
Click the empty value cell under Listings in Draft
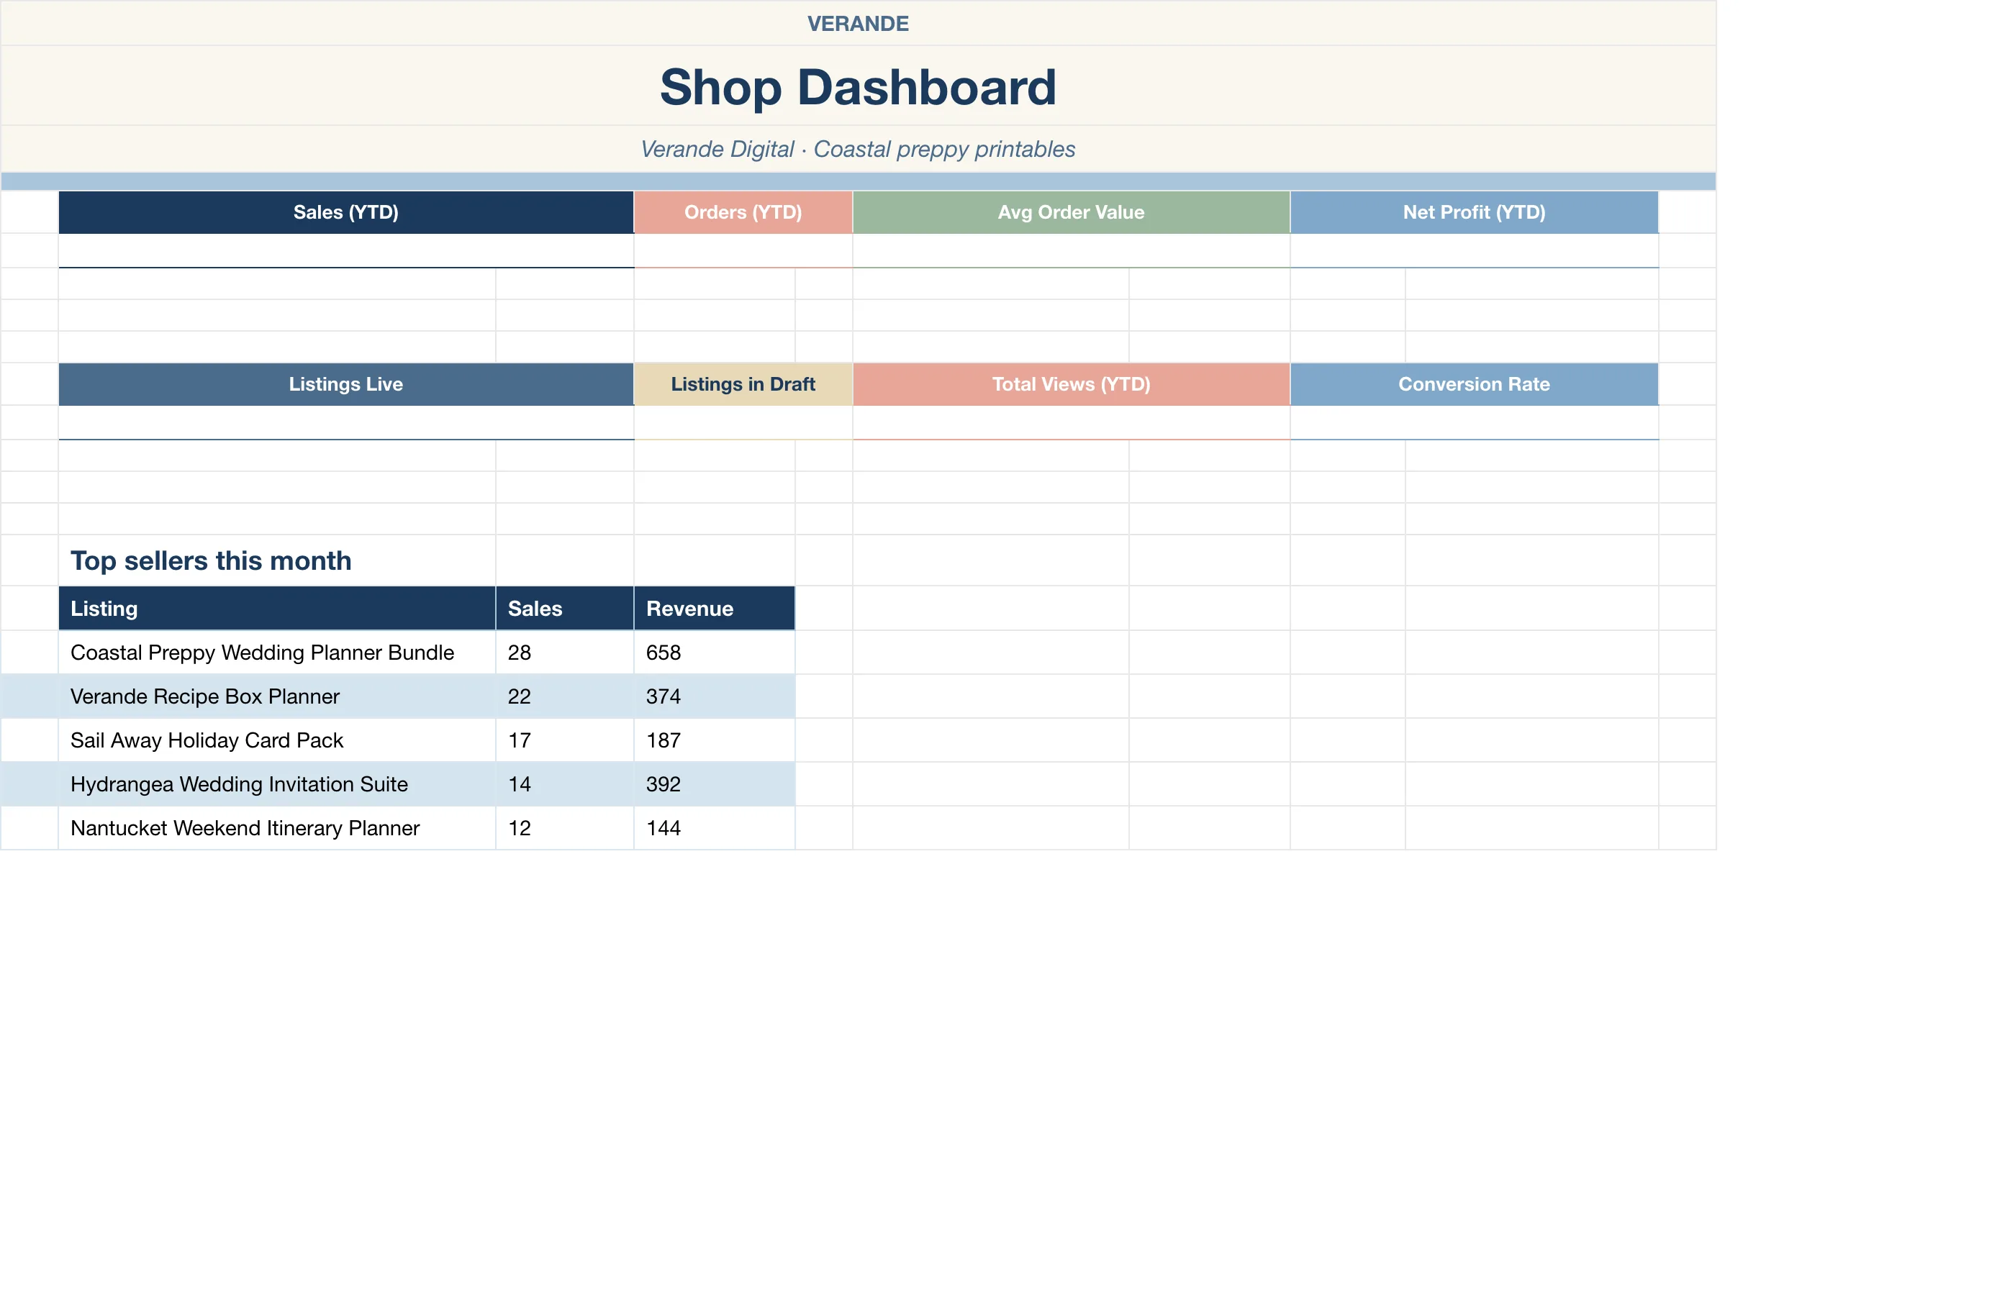743,422
